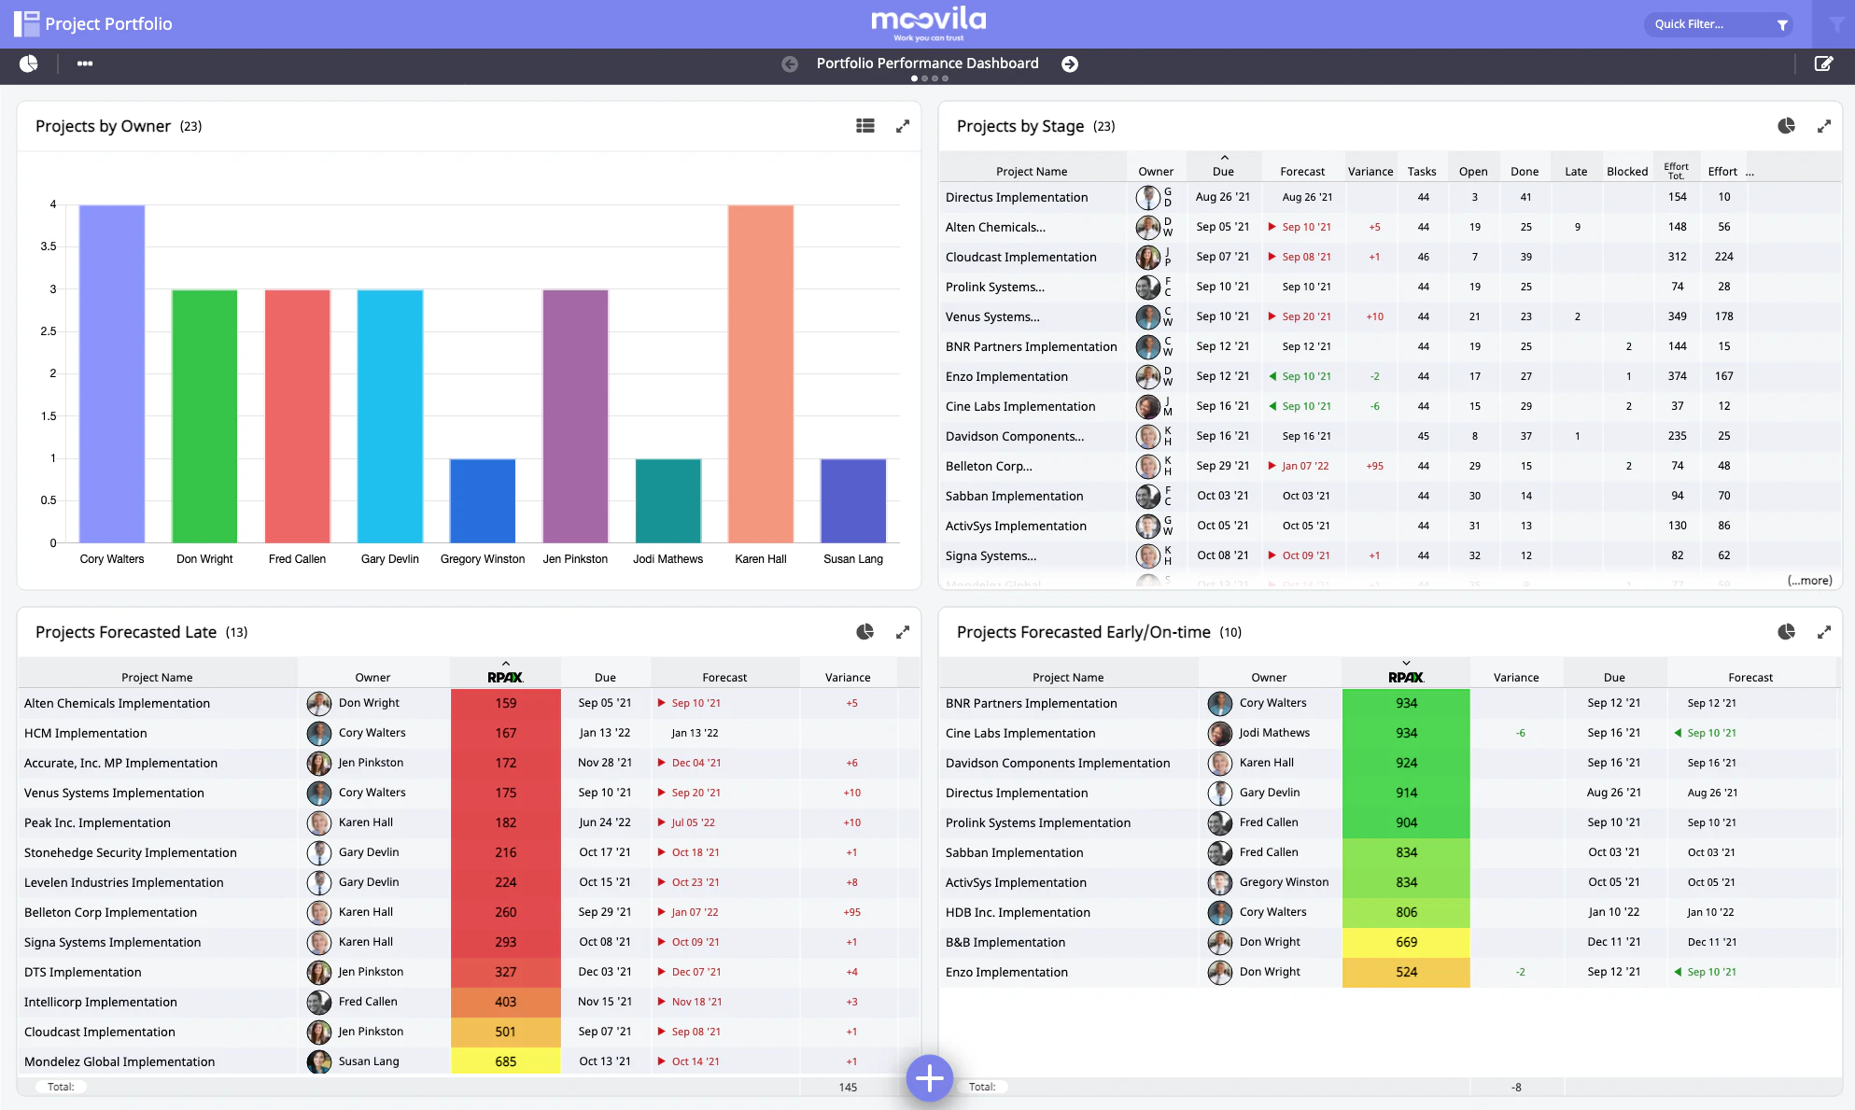Click the red RPAX score cell for Alten Chemicals

pos(505,703)
